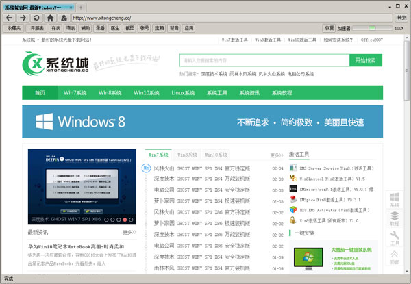Click the 截图 screenshot toolbar button
The image size is (411, 284).
point(129,28)
